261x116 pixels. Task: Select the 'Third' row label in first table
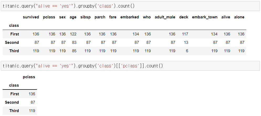click(14, 51)
